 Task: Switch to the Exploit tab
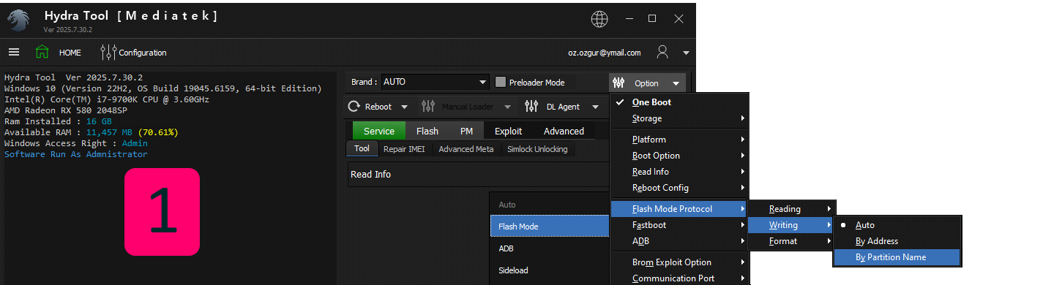(509, 131)
